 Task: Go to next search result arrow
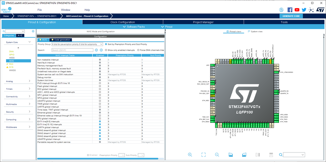(101, 50)
